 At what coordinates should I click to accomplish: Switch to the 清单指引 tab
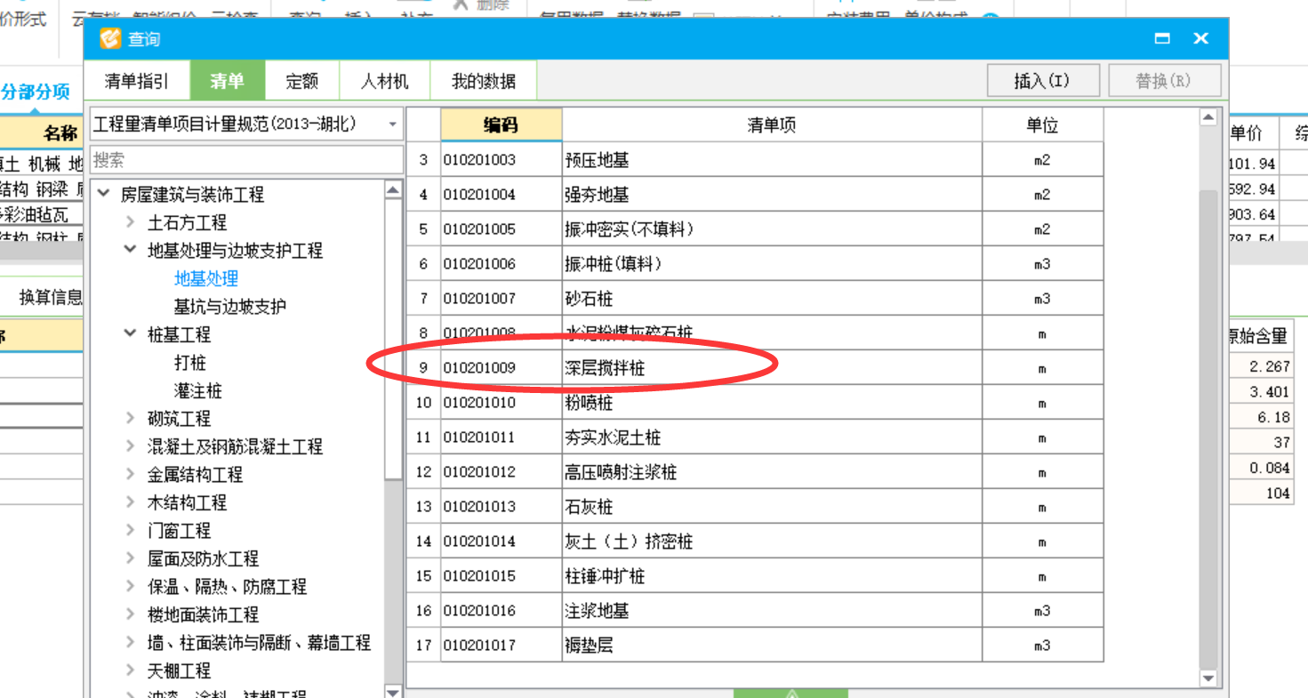[136, 82]
